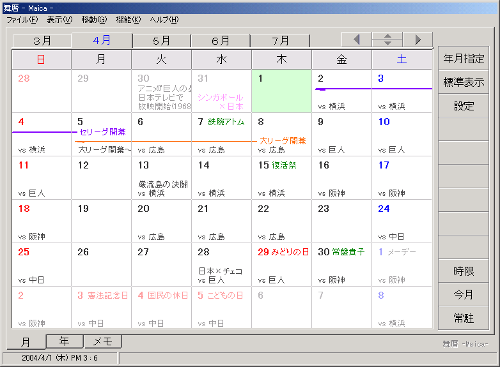
Task: Click the 今月 button
Action: tap(464, 295)
